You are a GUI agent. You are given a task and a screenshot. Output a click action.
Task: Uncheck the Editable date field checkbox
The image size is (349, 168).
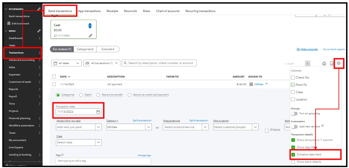(x=293, y=154)
